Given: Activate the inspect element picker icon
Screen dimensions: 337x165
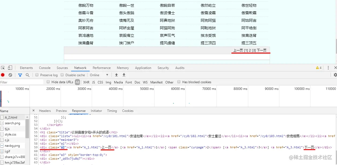Looking at the screenshot, I should [3, 68].
